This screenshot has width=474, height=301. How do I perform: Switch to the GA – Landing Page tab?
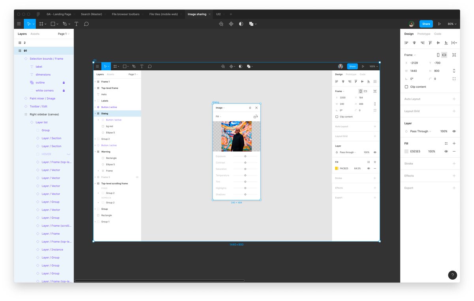tap(59, 14)
